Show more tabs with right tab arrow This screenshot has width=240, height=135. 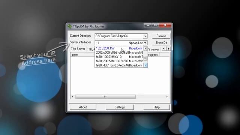pyautogui.click(x=168, y=49)
